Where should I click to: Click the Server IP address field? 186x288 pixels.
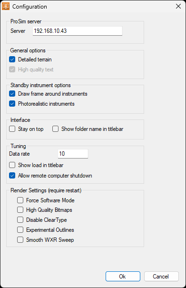coord(77,31)
